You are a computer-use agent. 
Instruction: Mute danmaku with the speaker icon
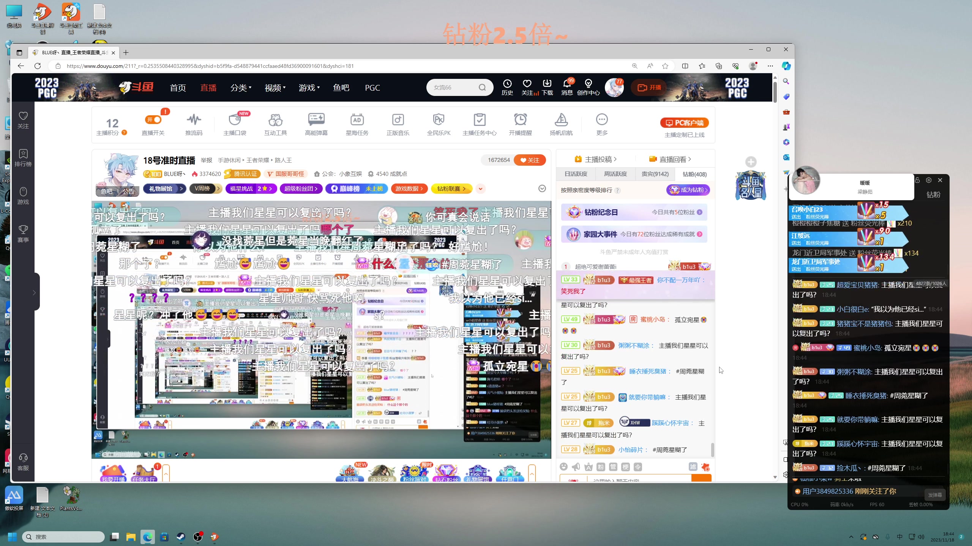coord(576,467)
